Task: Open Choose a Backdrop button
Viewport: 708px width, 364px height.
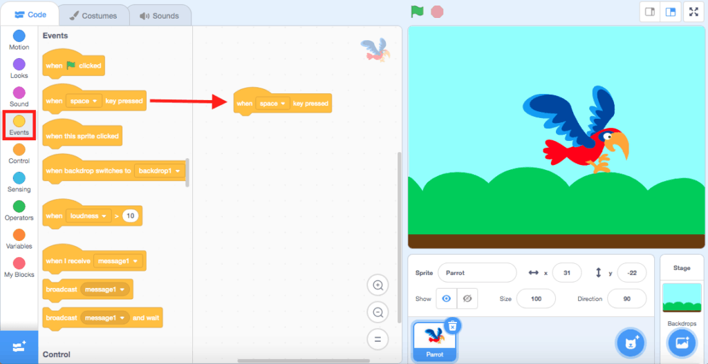Action: [x=682, y=344]
